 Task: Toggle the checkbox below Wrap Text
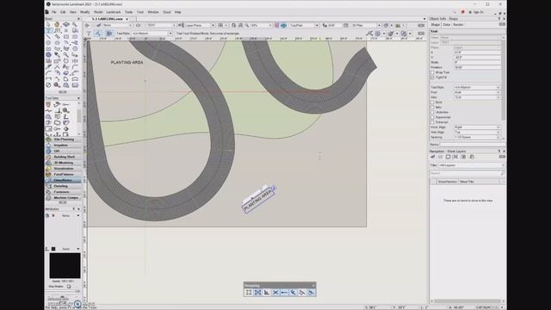[432, 77]
